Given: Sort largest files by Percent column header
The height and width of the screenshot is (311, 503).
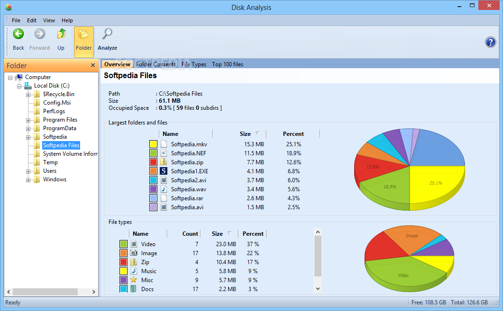Looking at the screenshot, I should (x=293, y=134).
